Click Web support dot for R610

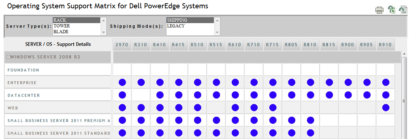235,108
